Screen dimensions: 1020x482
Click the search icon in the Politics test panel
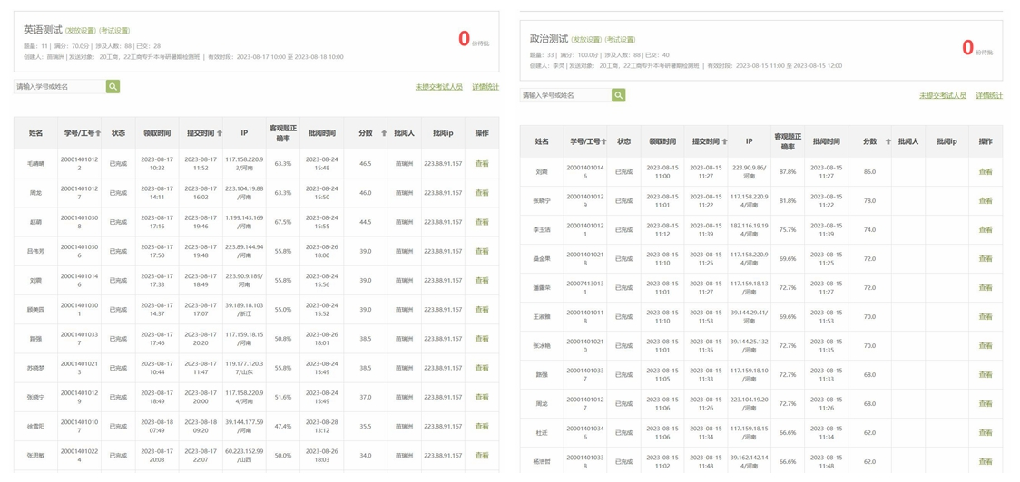[618, 95]
